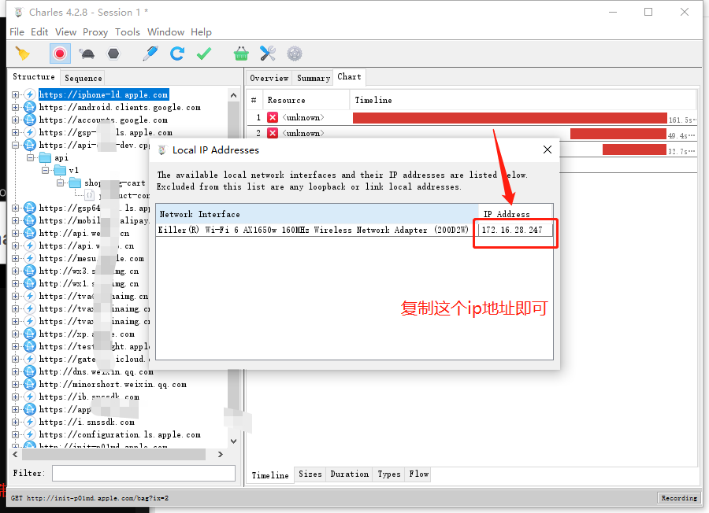Open the File menu
The width and height of the screenshot is (709, 513).
click(17, 32)
